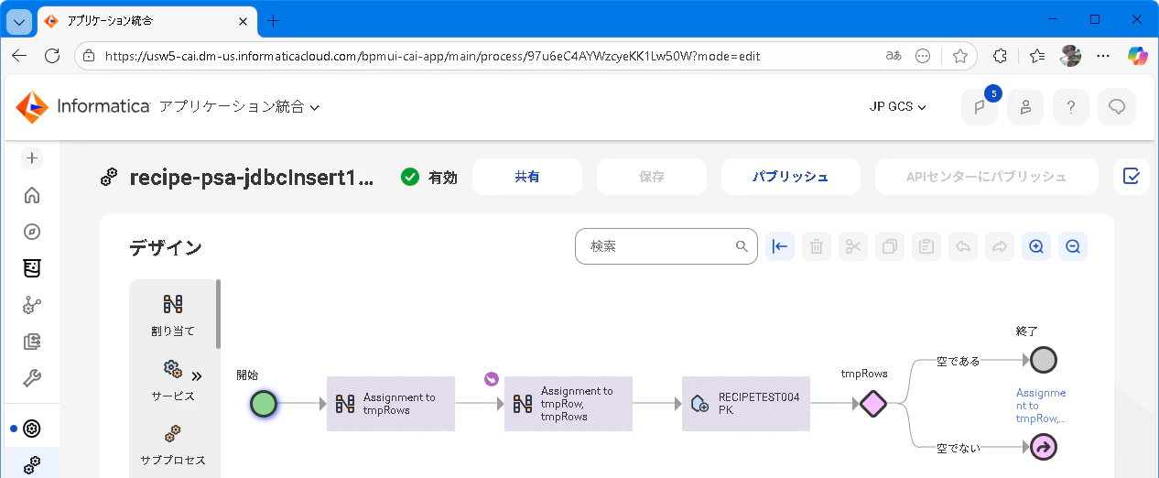Expand the アプリケーション統合 service switcher

[240, 107]
